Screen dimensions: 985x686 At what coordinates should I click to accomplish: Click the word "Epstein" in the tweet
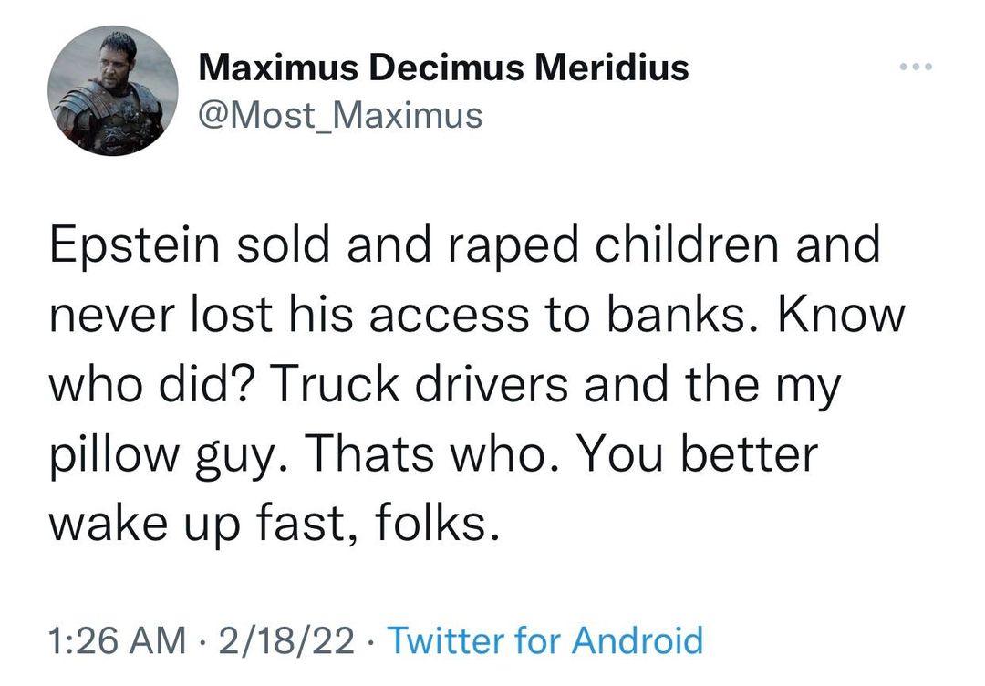click(135, 246)
